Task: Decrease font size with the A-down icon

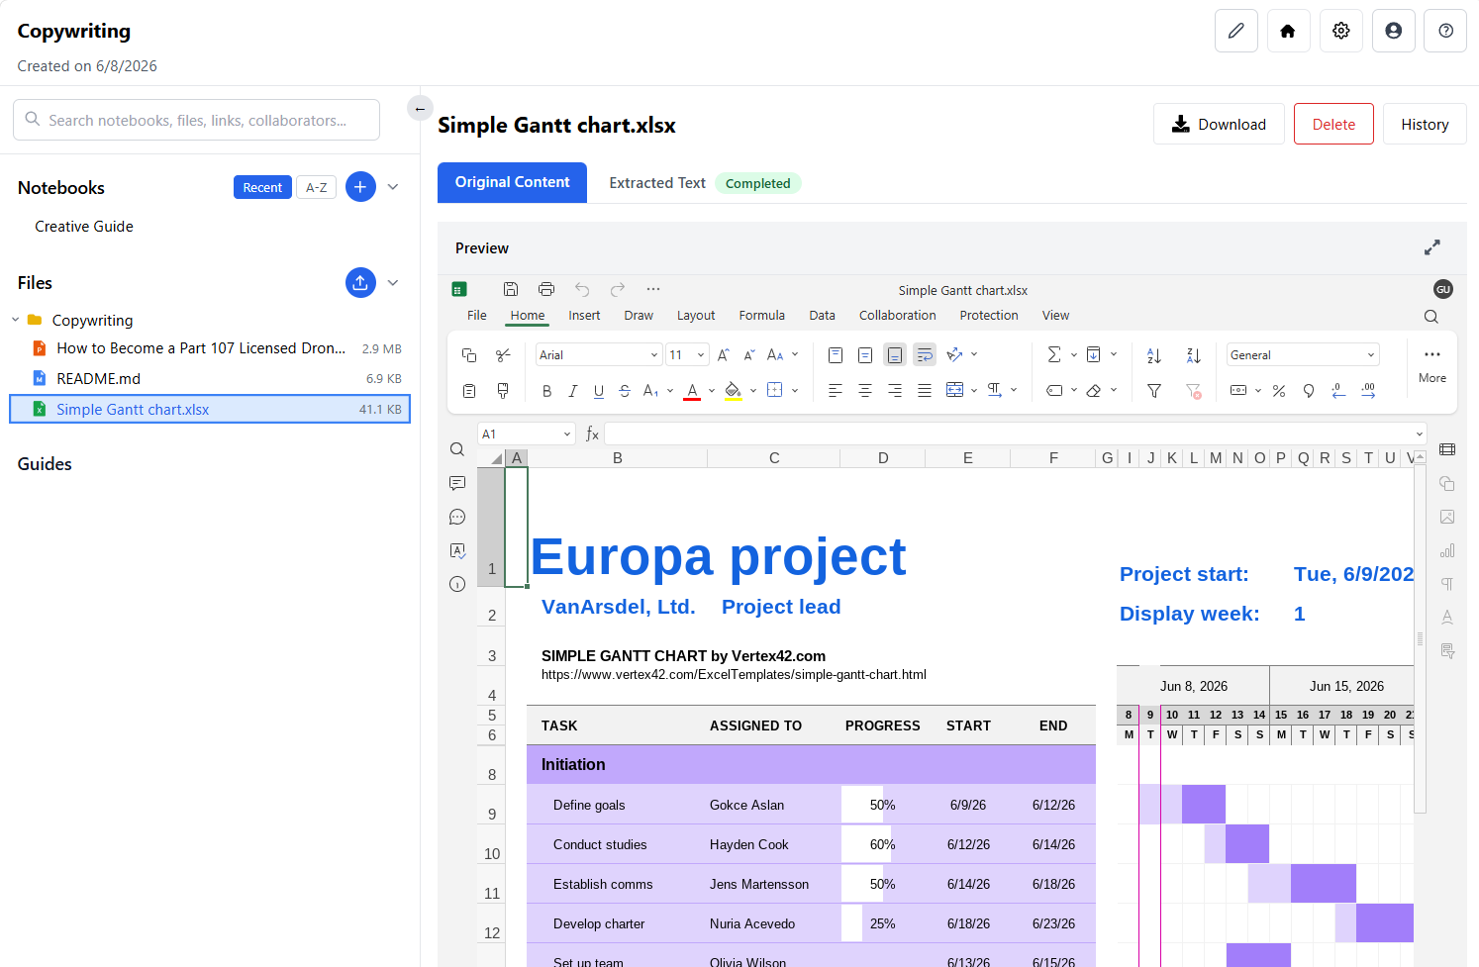Action: coord(749,354)
